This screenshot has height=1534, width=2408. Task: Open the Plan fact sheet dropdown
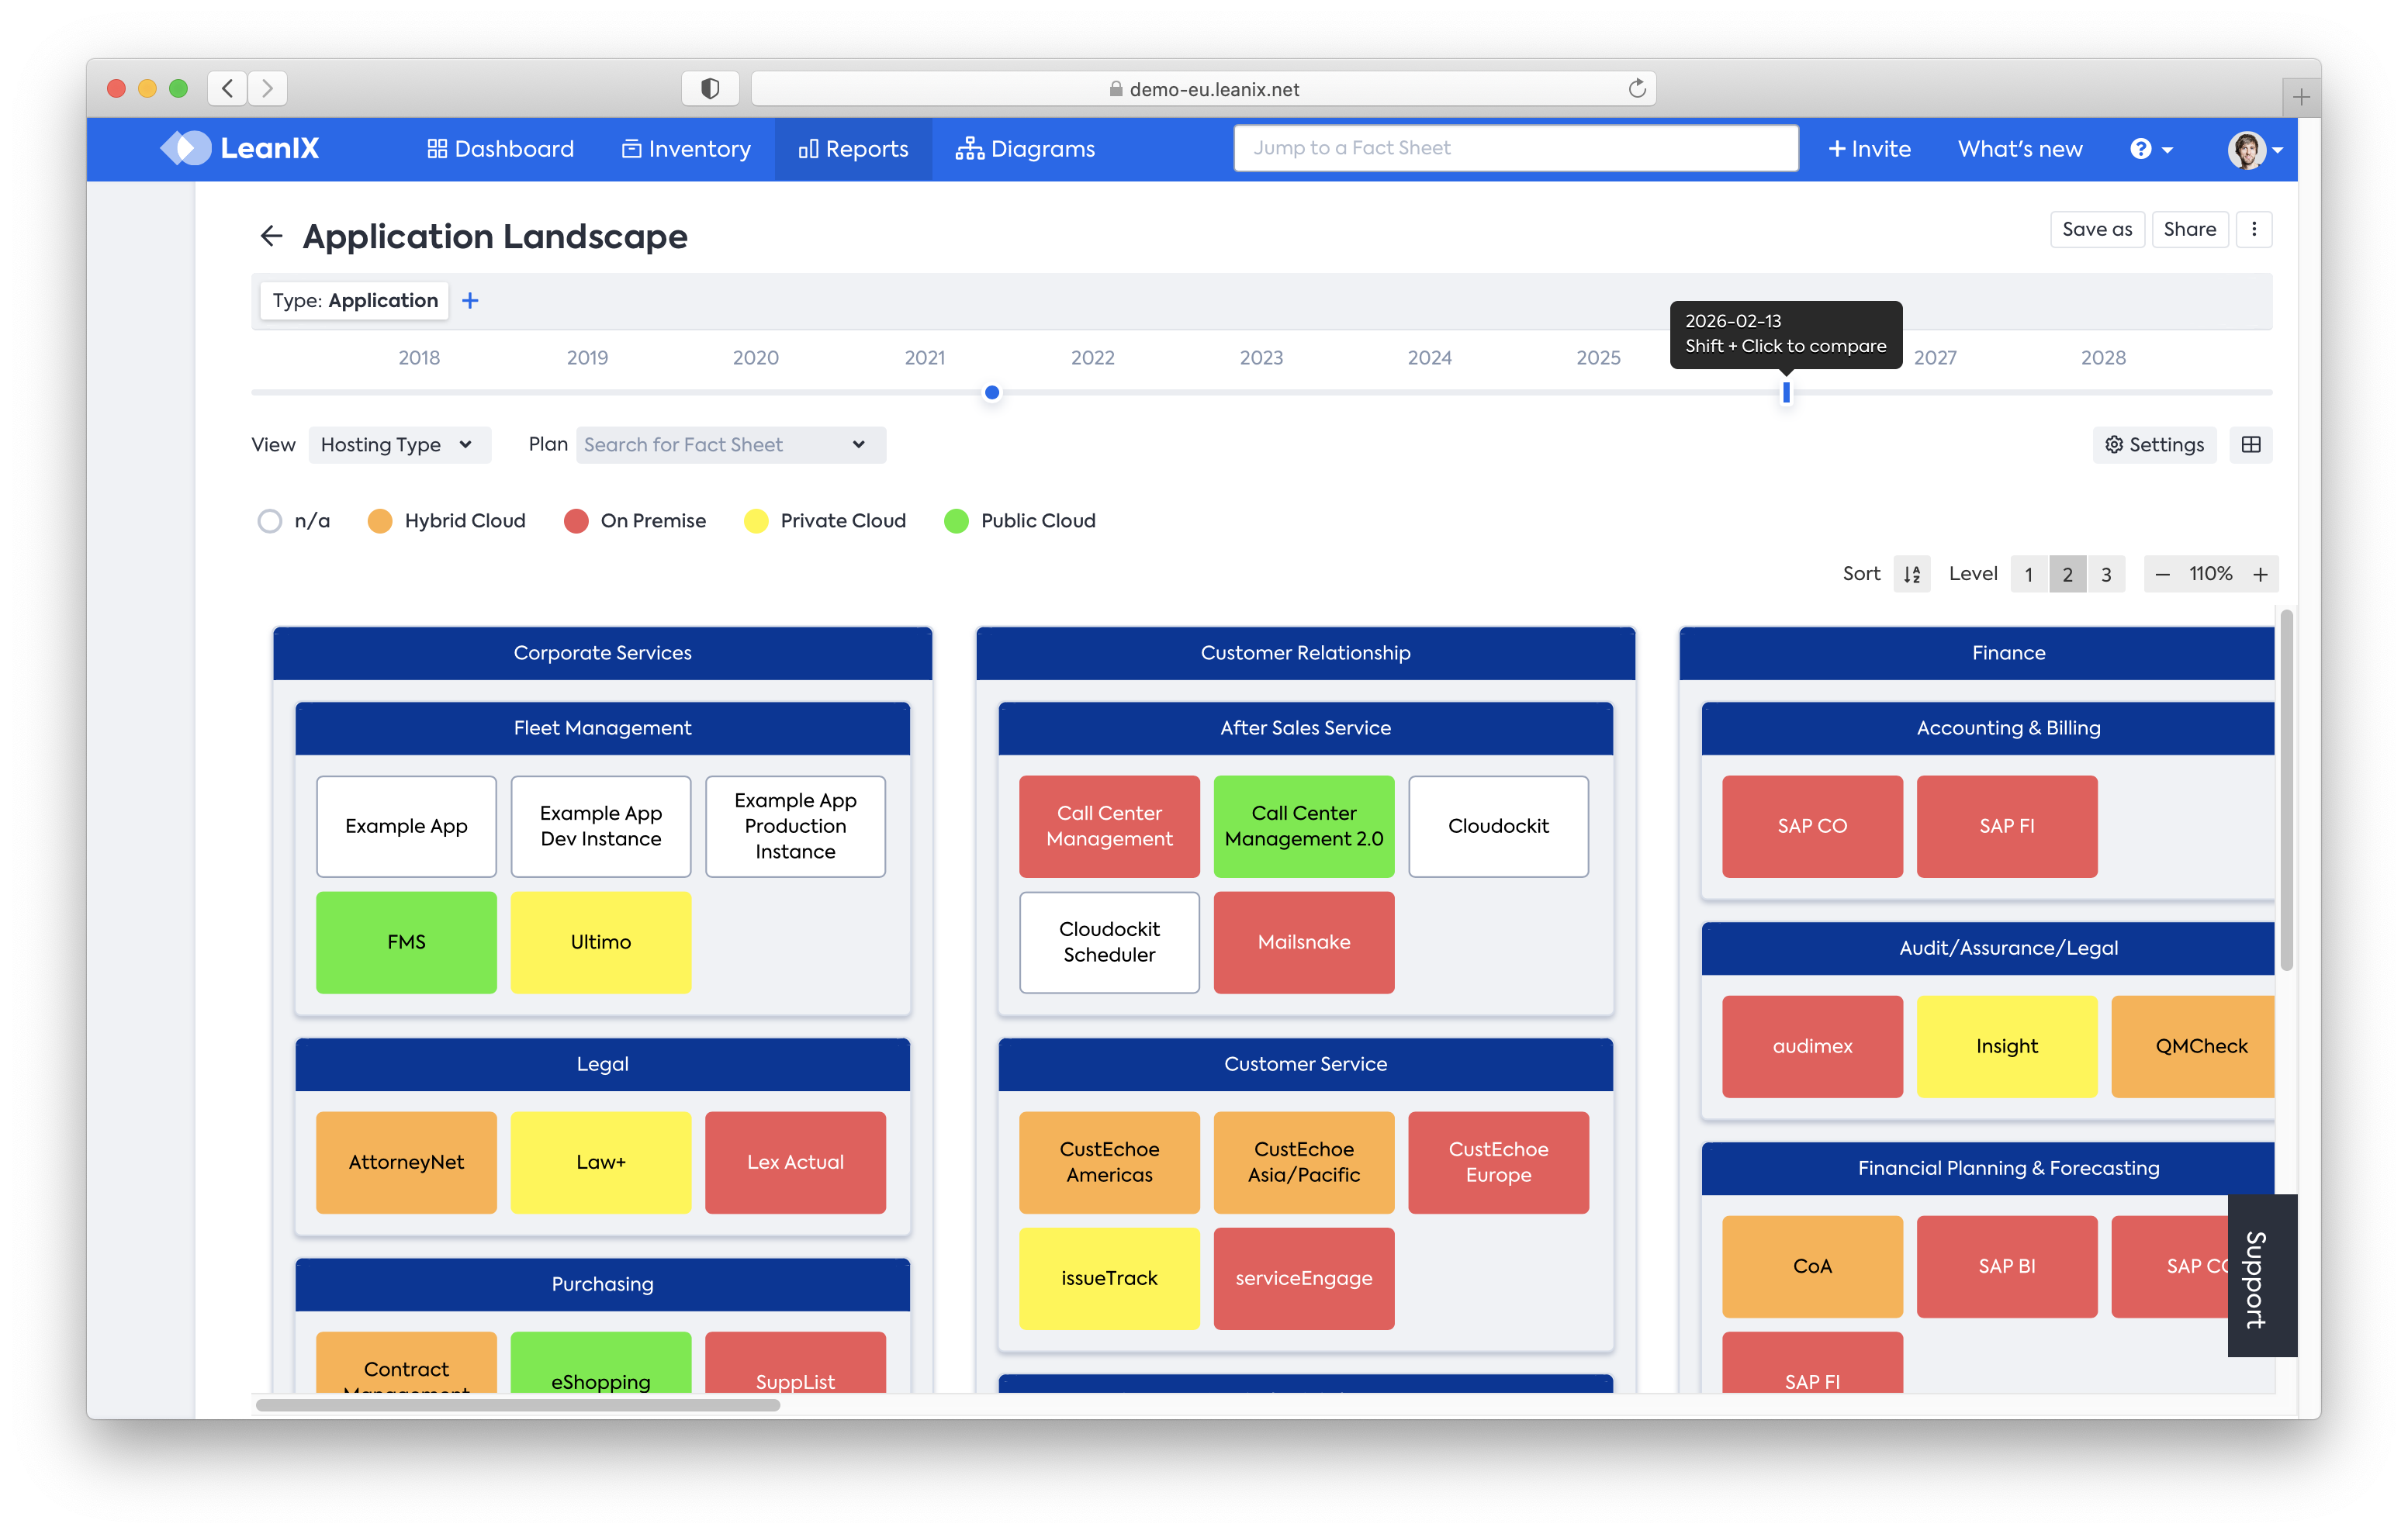click(x=731, y=444)
